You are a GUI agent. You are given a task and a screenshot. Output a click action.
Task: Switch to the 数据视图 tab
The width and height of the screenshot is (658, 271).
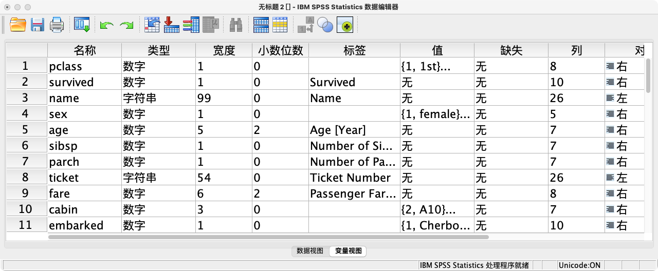[310, 251]
